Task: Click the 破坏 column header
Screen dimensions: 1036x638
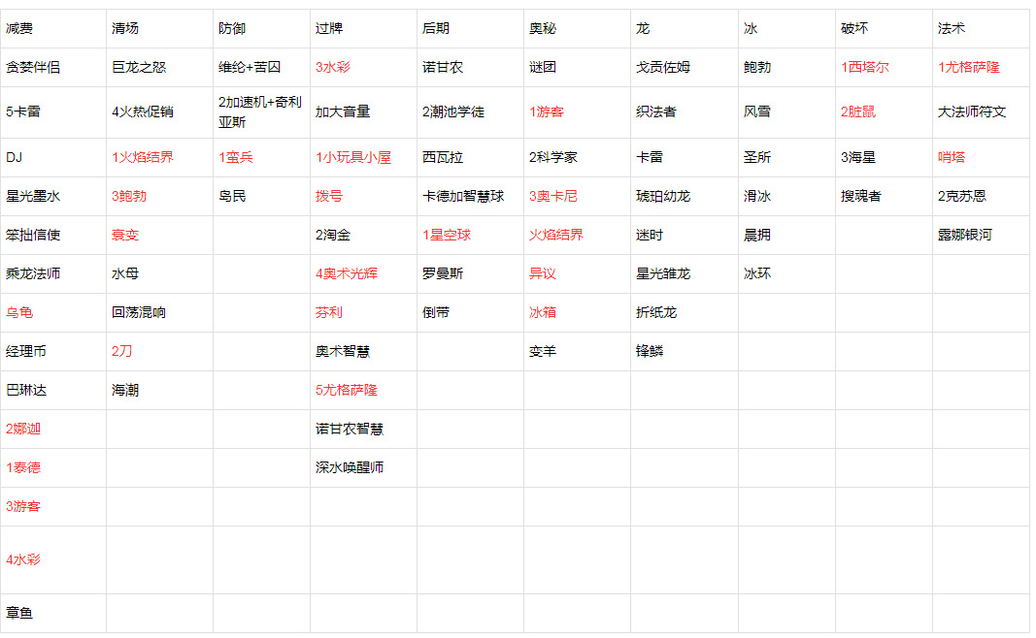Action: click(854, 29)
